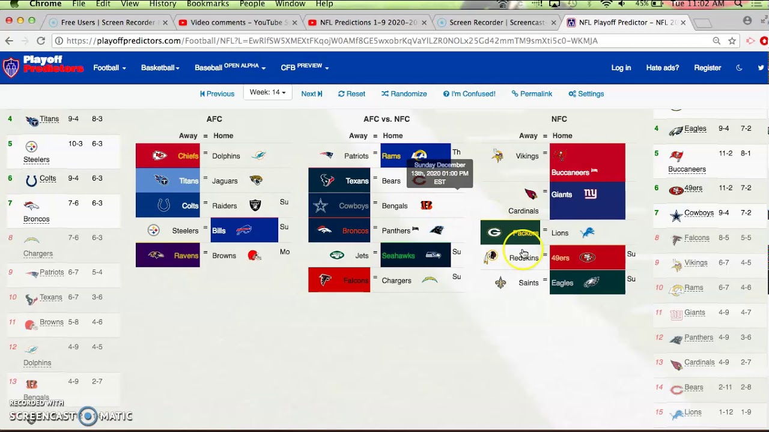Viewport: 769px width, 432px height.
Task: Set Patriots vs Rams as tie
Action: click(375, 153)
